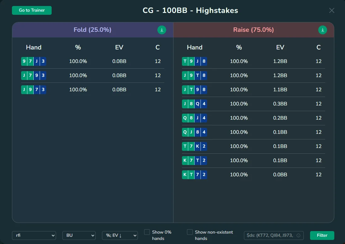This screenshot has height=244, width=345.
Task: Expand the BU position dropdown
Action: (x=79, y=235)
